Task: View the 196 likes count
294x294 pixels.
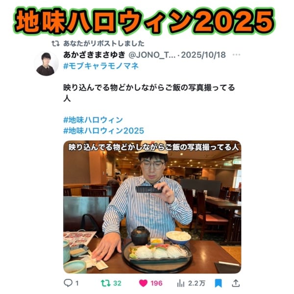Action: point(156,283)
